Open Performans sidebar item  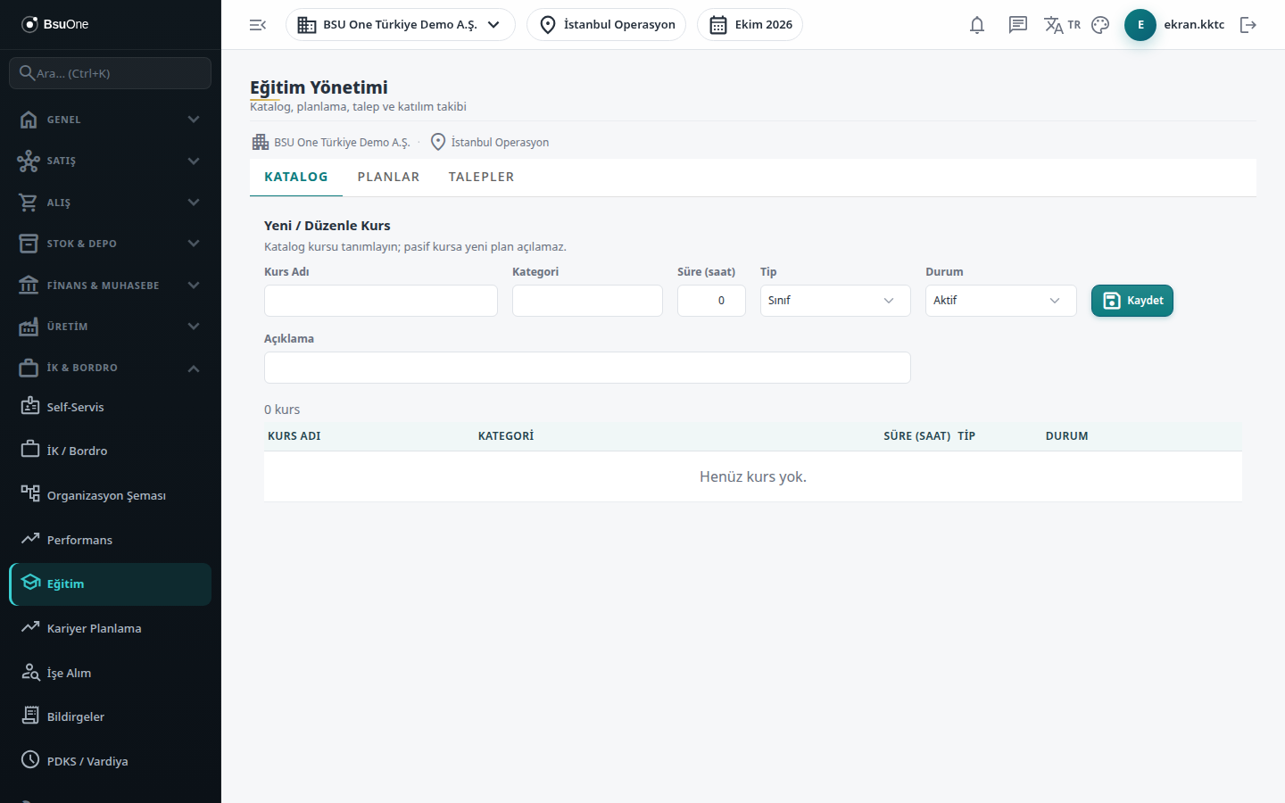[111, 540]
